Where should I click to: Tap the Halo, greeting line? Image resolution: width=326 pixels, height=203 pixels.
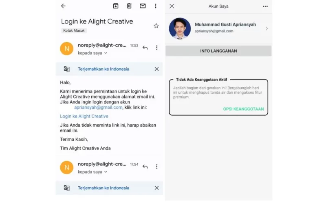coord(65,82)
